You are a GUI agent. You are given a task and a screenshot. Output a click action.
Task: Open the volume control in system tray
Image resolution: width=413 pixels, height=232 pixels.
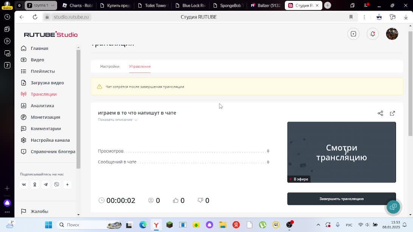pyautogui.click(x=368, y=225)
